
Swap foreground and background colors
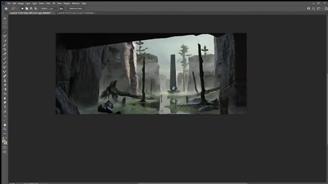[6, 137]
